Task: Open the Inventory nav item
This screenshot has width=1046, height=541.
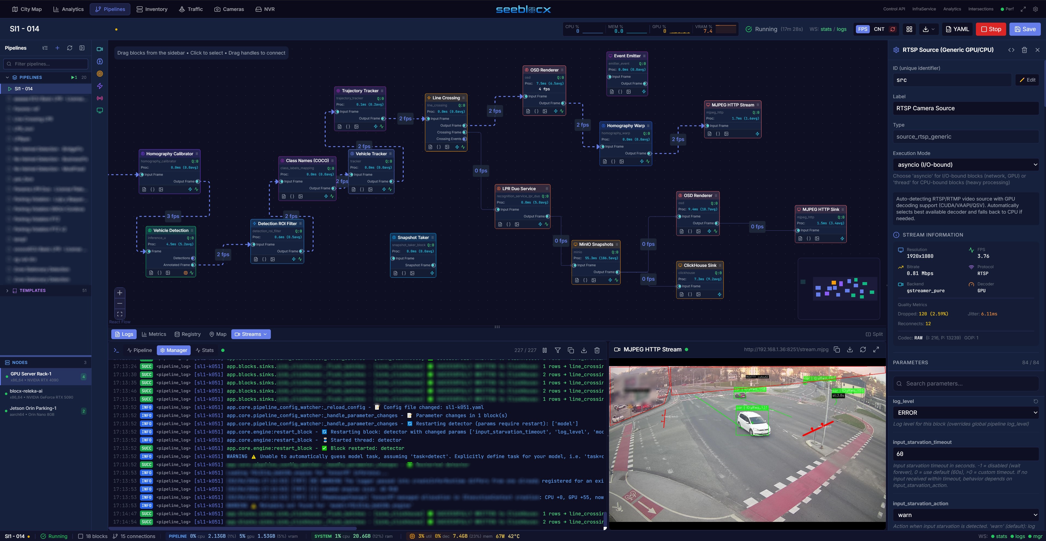Action: point(152,9)
